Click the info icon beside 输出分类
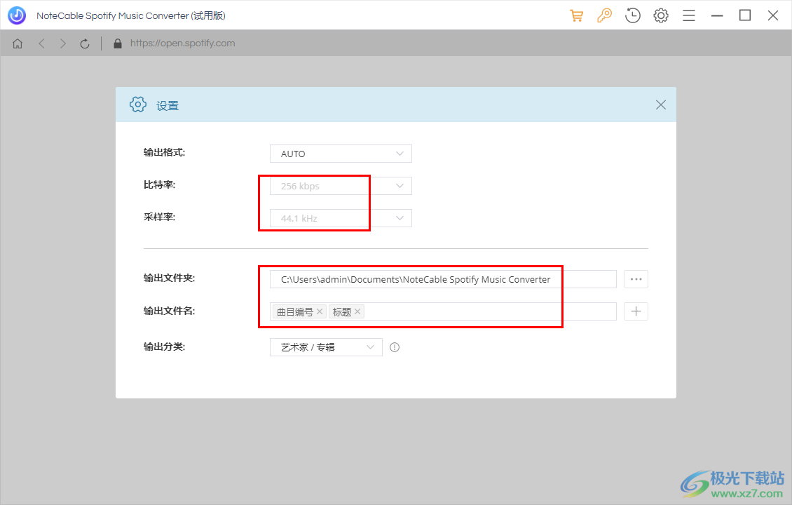Screen dimensions: 792x505 395,347
